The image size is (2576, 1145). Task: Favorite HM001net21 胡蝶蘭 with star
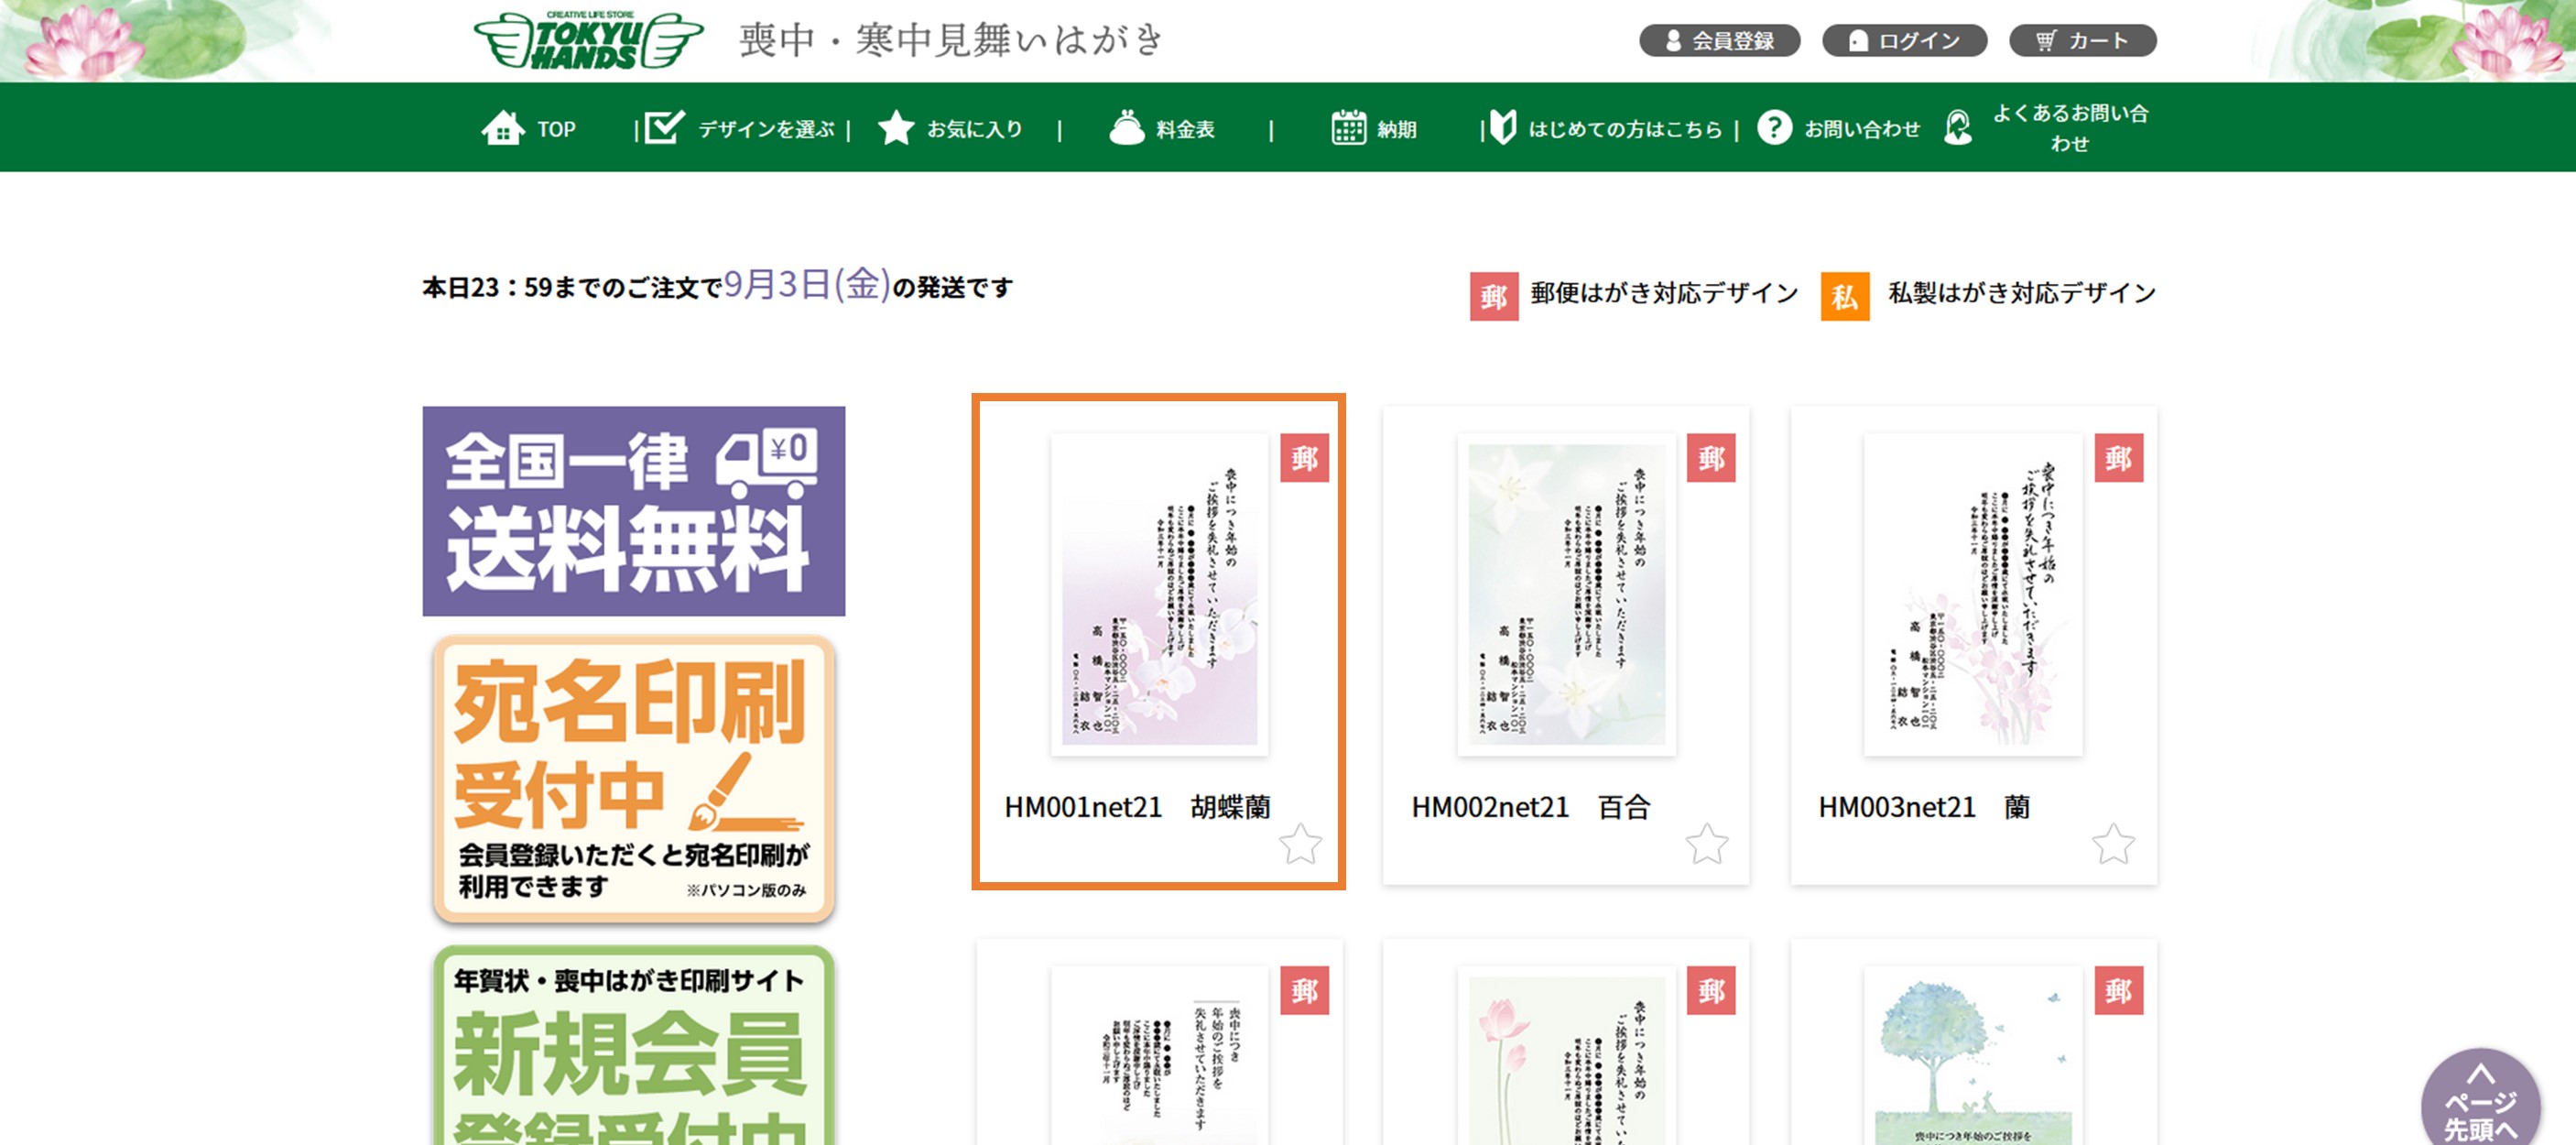tap(1300, 845)
